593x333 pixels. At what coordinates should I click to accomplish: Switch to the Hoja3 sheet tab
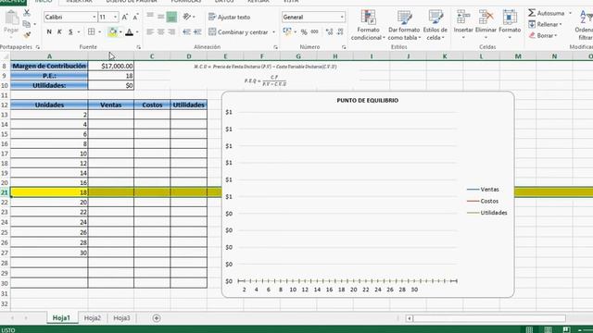(x=121, y=318)
